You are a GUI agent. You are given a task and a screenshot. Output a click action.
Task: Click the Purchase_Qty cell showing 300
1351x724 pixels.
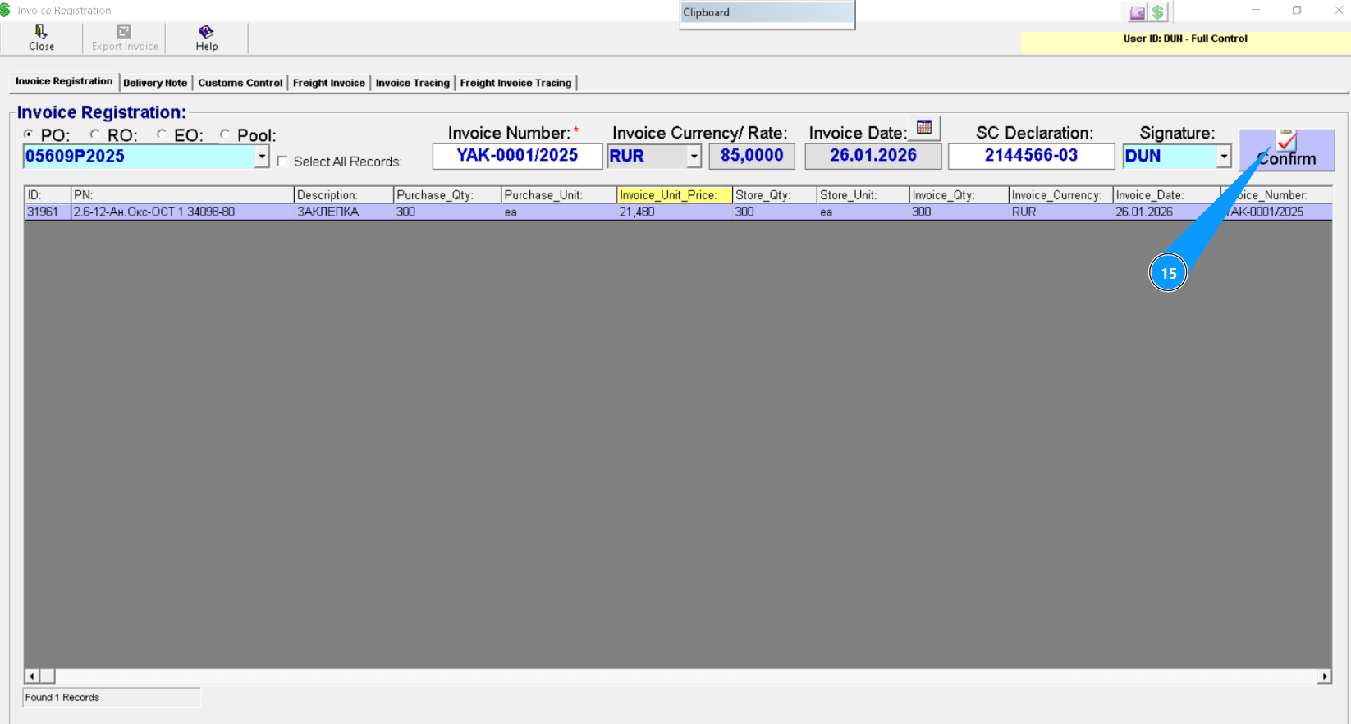(447, 212)
